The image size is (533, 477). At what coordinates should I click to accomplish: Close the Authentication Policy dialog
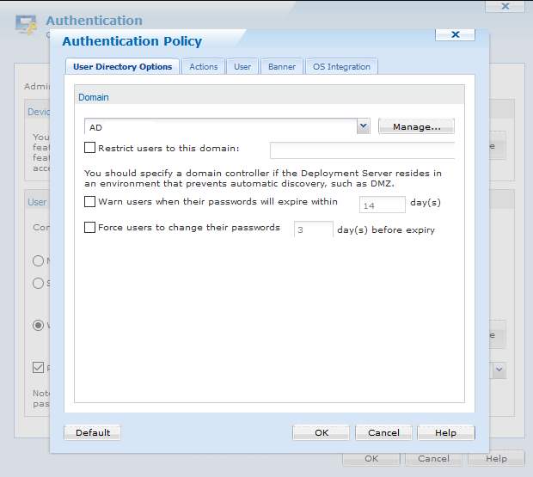(x=455, y=34)
